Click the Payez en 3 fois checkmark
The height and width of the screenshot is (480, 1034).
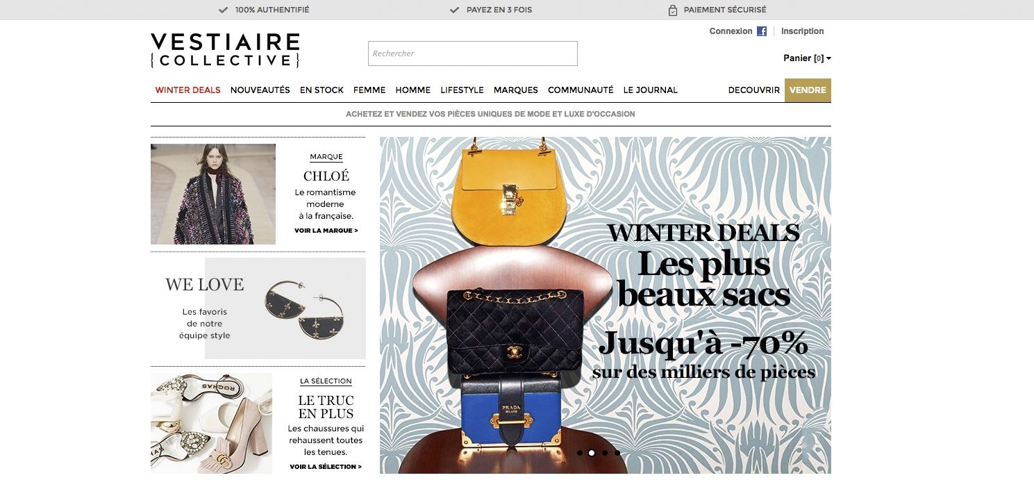tap(454, 10)
